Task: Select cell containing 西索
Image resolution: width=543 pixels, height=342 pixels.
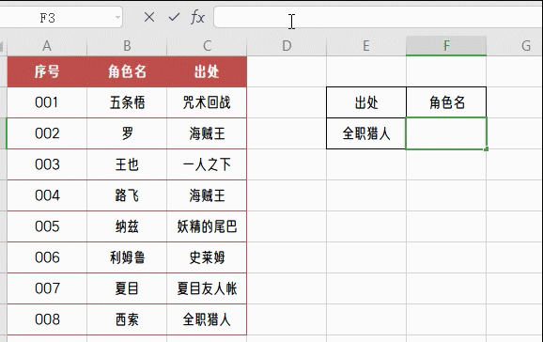Action: pos(127,319)
